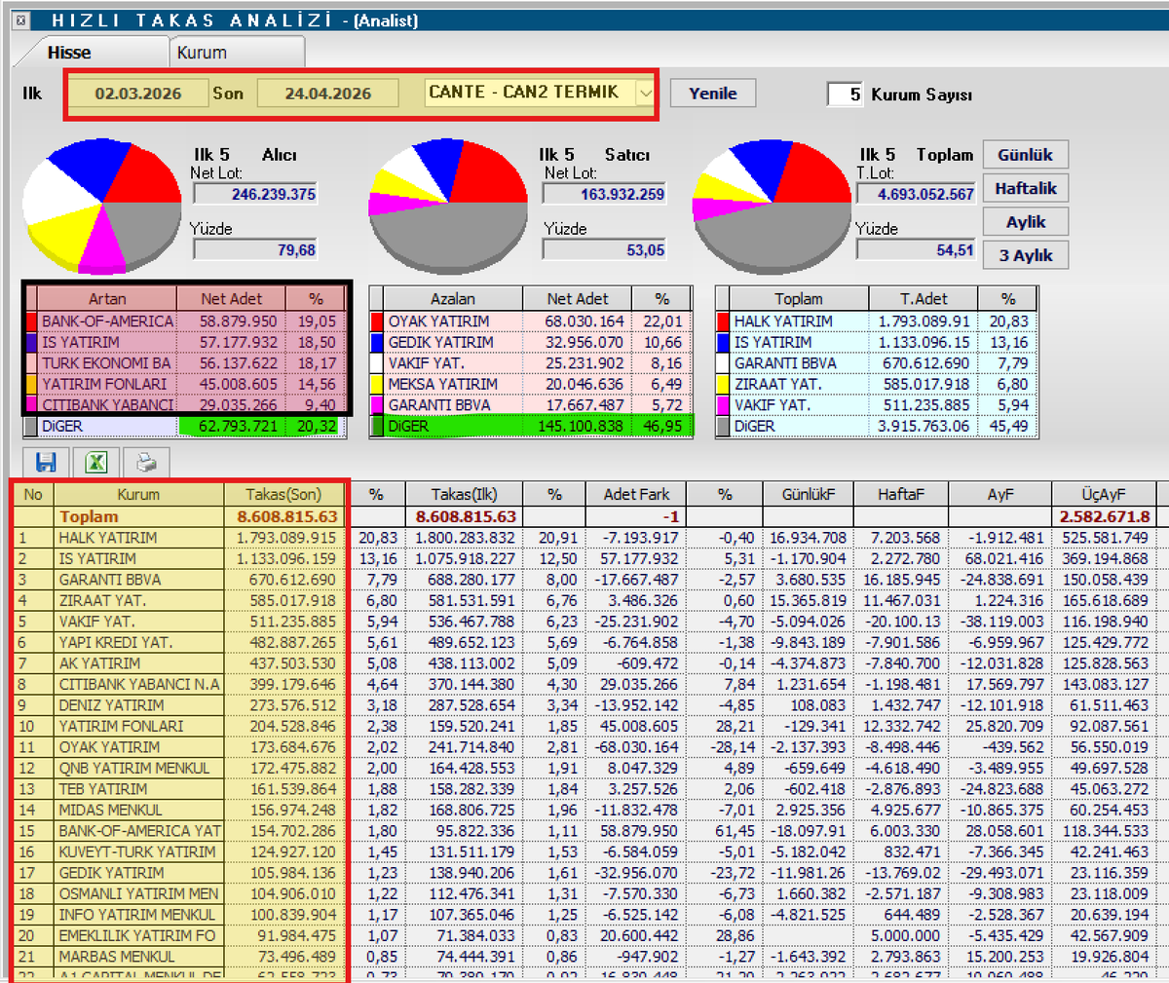Screen dimensions: 1169x983
Task: Select TURK EKONOMI BA row in Artan table
Action: [x=185, y=363]
